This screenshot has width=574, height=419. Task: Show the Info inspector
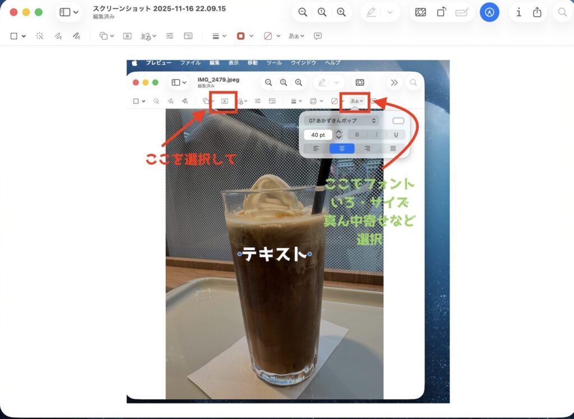(519, 12)
